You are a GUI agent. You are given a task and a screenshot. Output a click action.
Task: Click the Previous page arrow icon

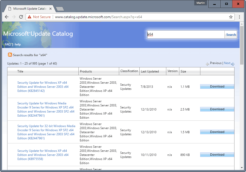point(207,64)
